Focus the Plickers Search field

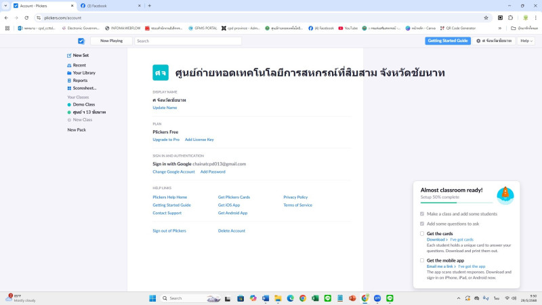(x=188, y=41)
